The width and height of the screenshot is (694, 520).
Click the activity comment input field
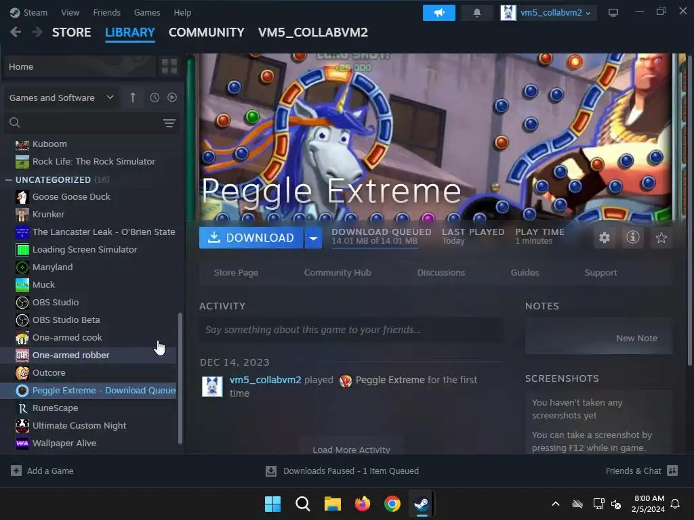351,330
